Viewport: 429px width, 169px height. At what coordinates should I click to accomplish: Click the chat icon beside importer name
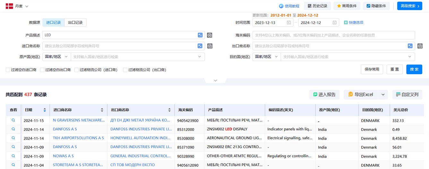coord(210,46)
